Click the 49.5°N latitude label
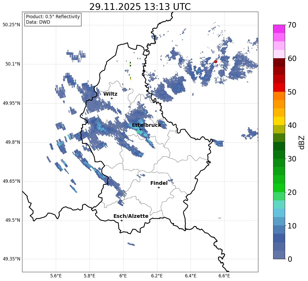The image size is (308, 281). coord(13,220)
